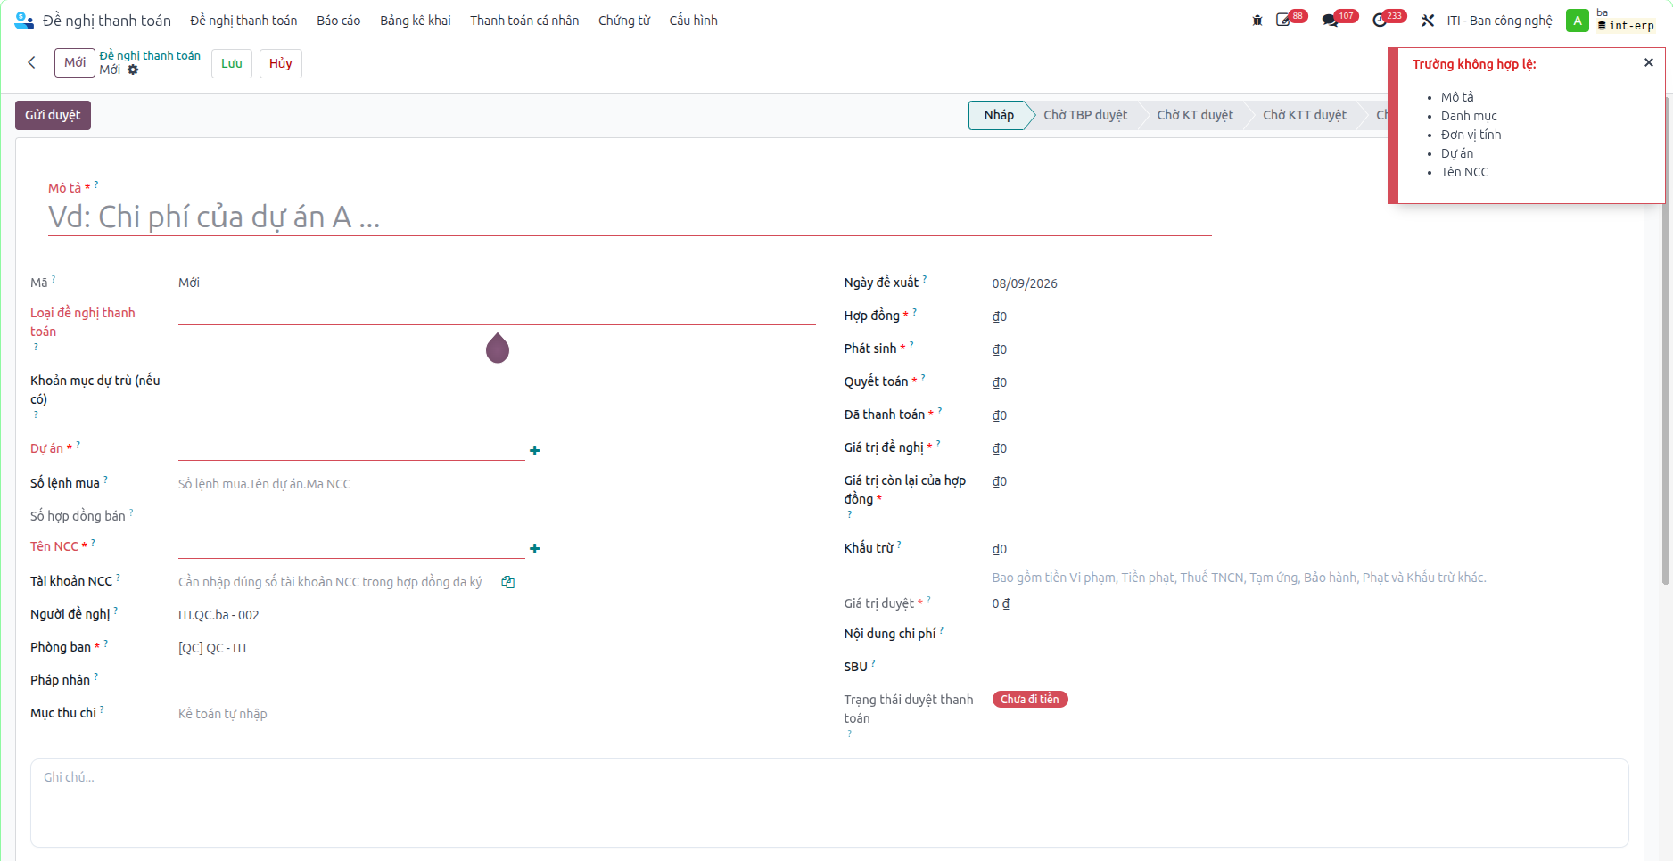Open the user avatar A menu

point(1578,20)
